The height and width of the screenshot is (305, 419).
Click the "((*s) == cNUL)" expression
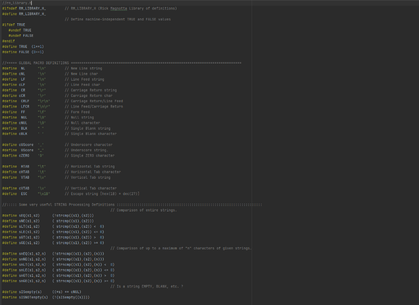click(67, 292)
